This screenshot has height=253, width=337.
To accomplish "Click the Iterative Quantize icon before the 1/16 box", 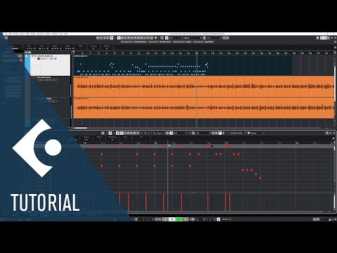I will point(204,38).
